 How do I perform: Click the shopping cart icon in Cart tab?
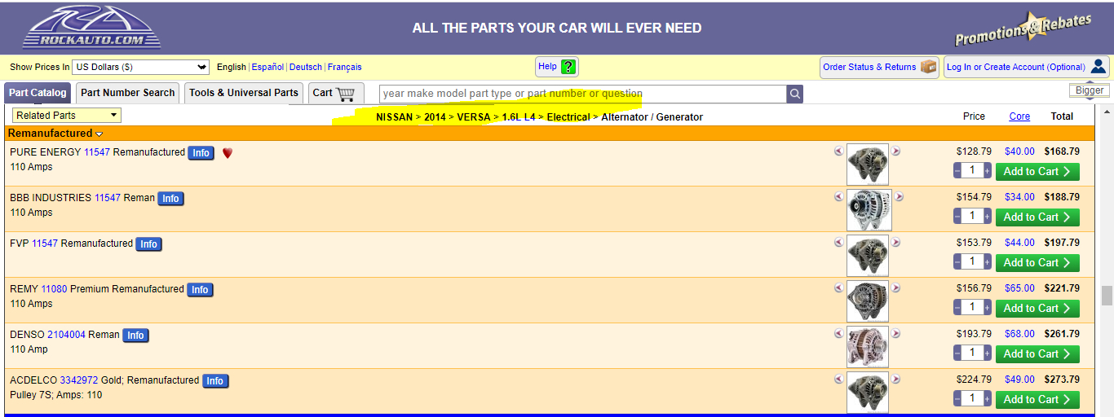346,93
